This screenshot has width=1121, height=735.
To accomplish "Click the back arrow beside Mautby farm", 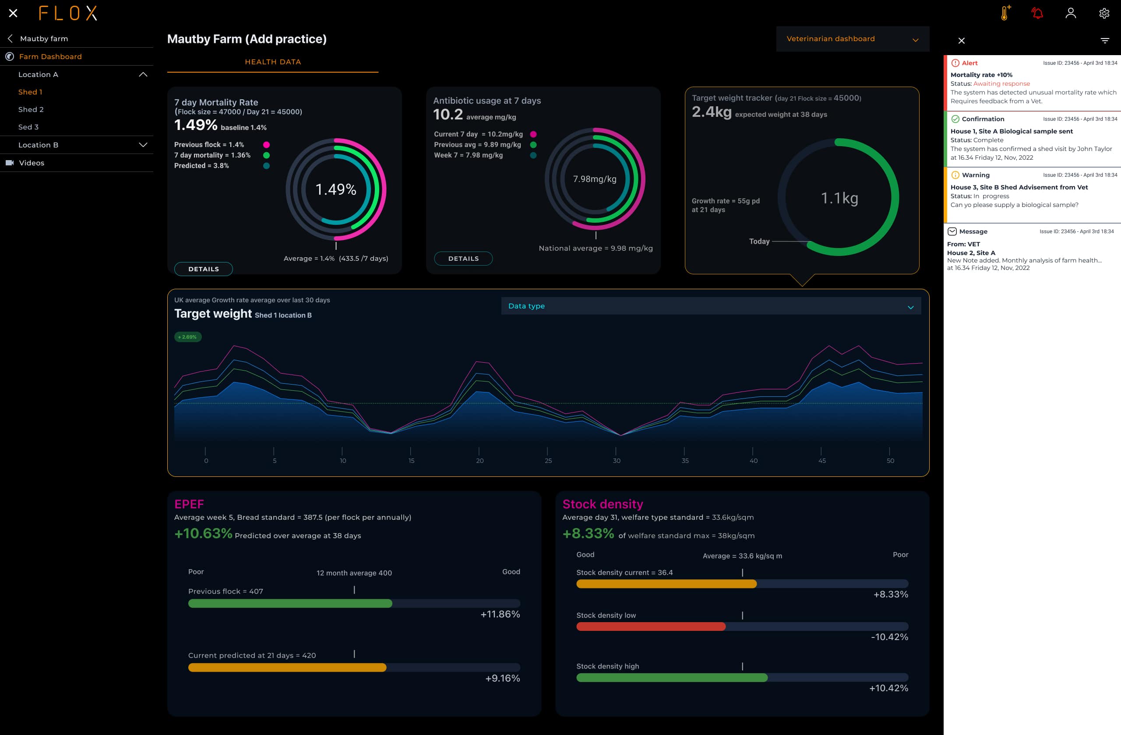I will 10,38.
